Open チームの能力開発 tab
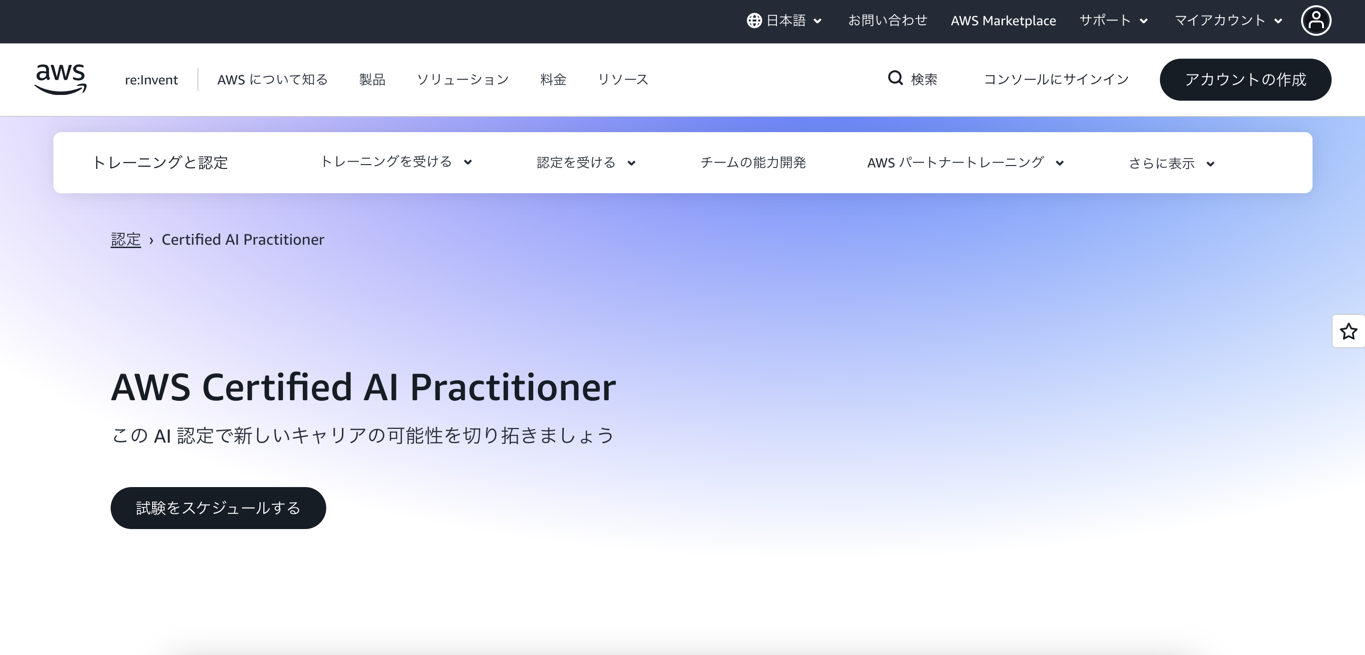The height and width of the screenshot is (655, 1365). point(753,163)
